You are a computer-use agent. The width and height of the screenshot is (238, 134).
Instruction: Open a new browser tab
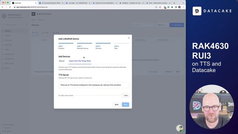point(174,3)
